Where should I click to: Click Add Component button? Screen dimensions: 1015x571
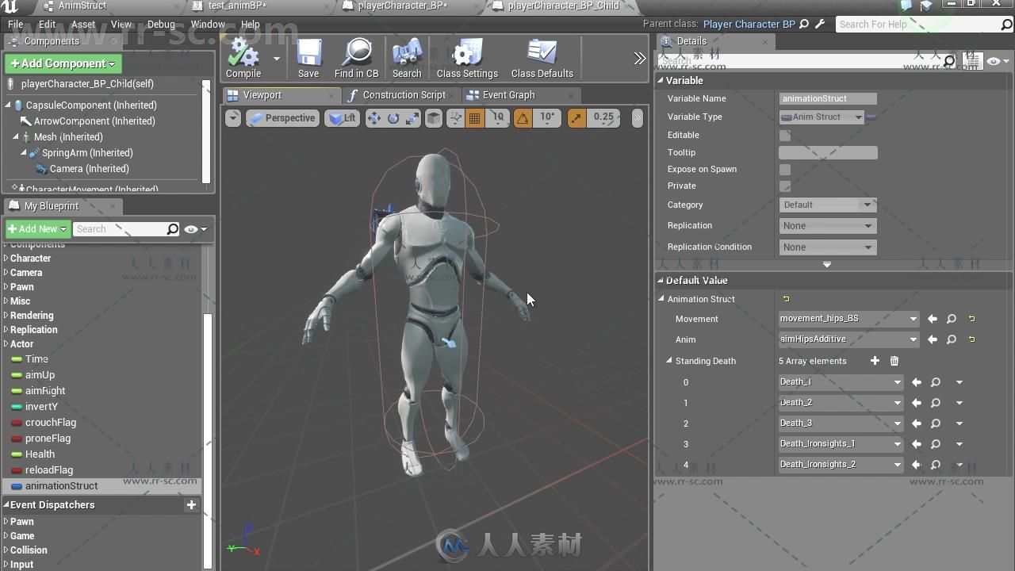[x=62, y=63]
